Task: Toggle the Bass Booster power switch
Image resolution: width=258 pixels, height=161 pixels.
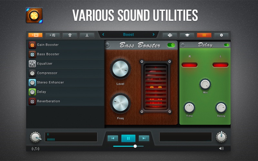Action: click(171, 45)
